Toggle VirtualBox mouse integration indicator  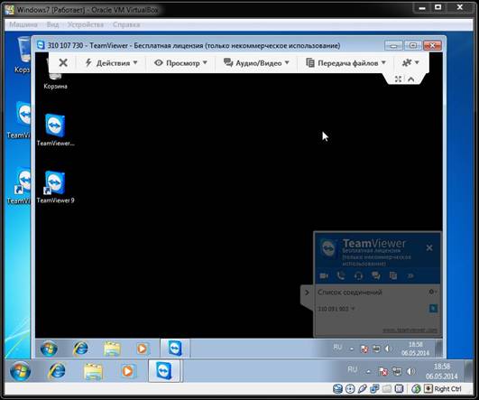pos(416,388)
